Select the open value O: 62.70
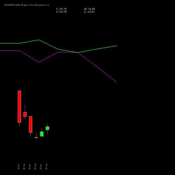Image resolution: width=175 pixels, height=175 pixels. pyautogui.click(x=61, y=12)
